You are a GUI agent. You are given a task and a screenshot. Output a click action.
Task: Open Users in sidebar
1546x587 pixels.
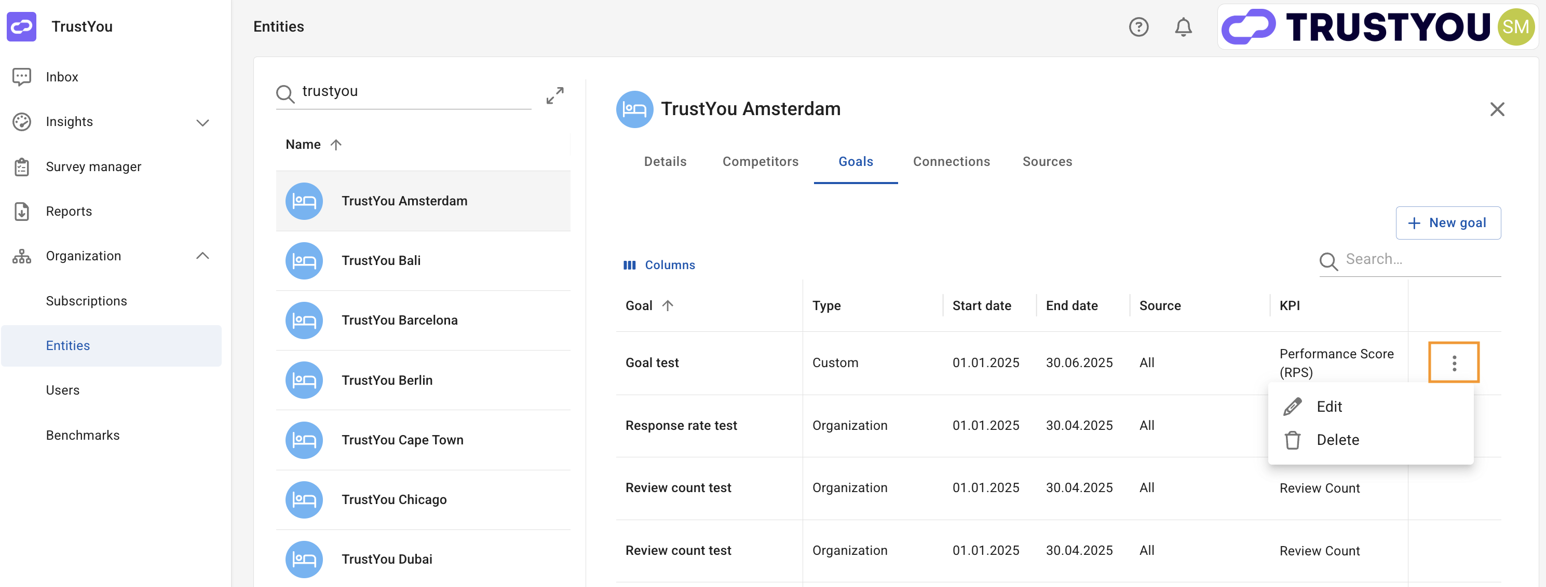point(62,390)
